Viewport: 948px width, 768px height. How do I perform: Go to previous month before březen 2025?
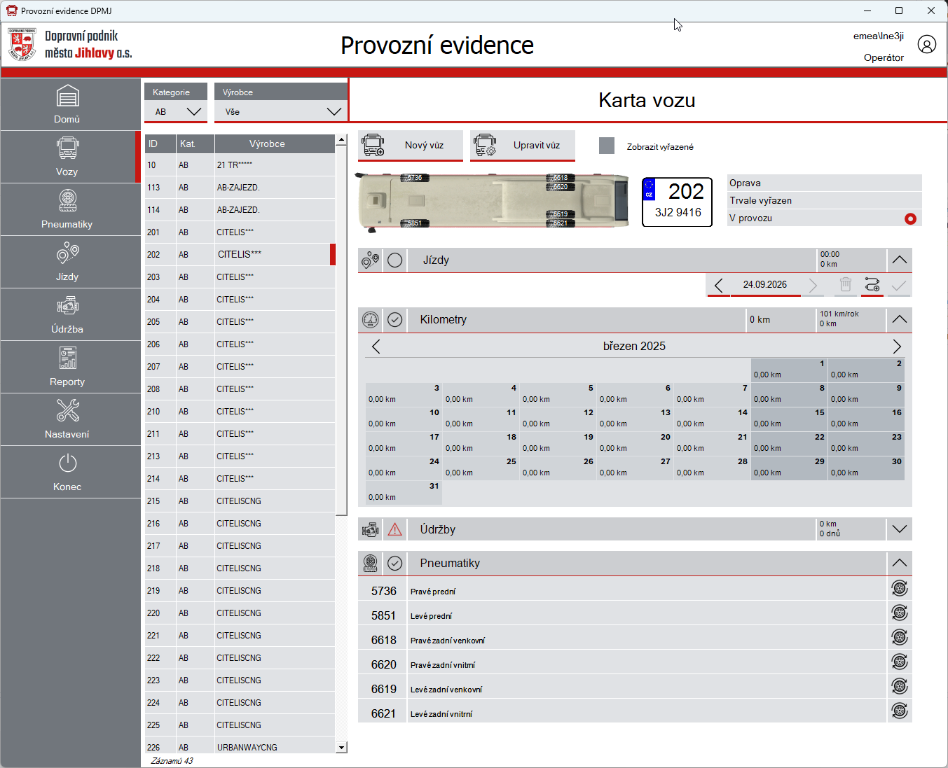376,347
